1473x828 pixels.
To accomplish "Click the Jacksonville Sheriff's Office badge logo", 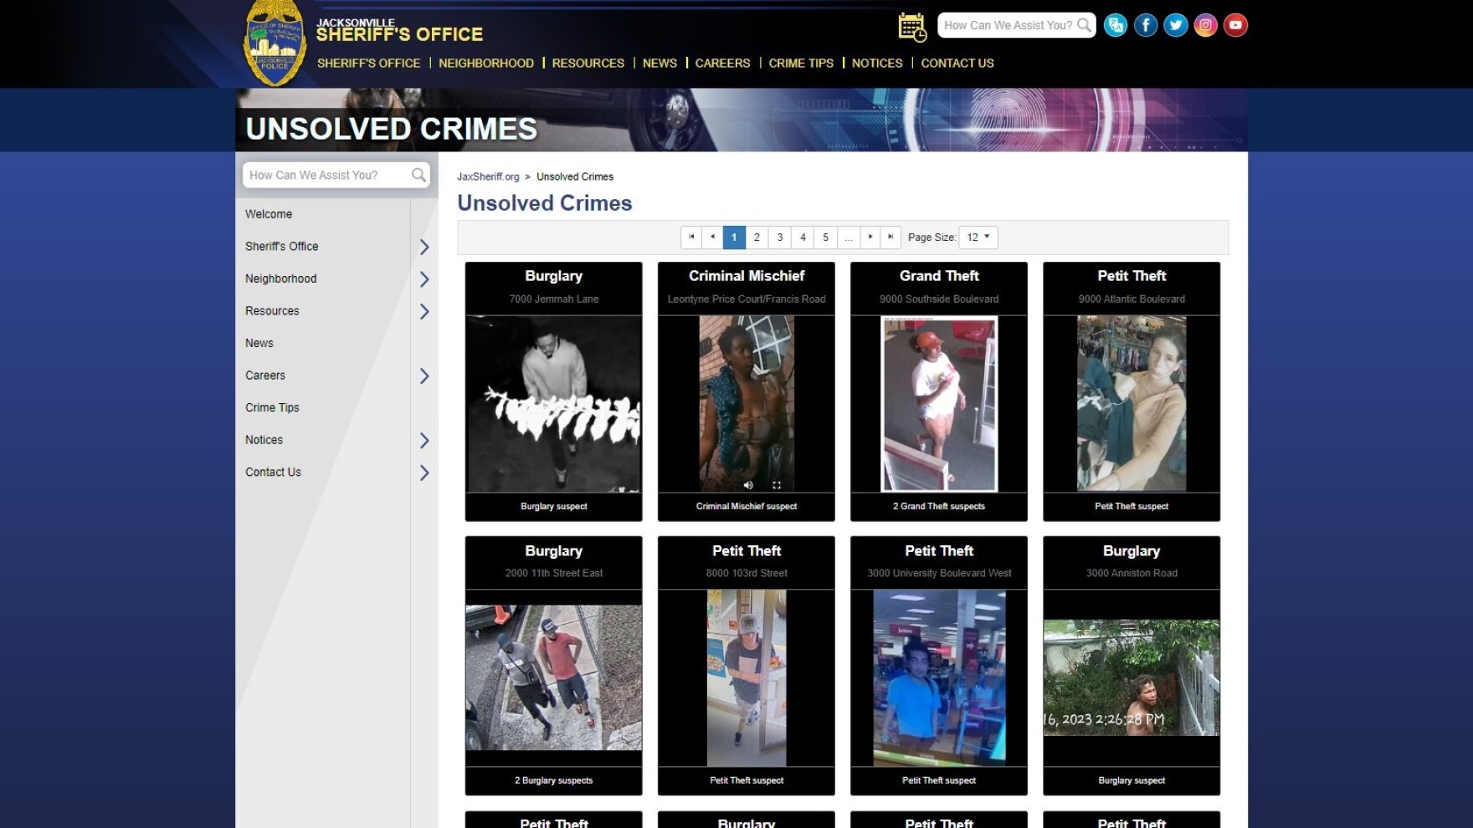I will click(x=274, y=43).
